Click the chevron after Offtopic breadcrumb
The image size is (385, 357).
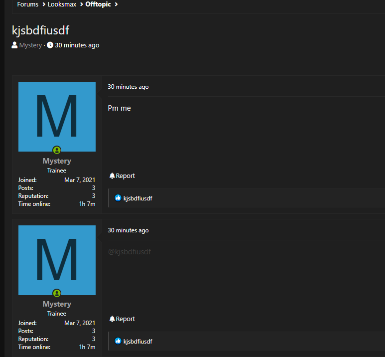click(116, 4)
